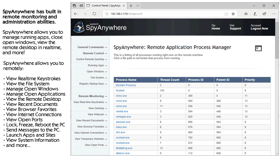Open Running Apps sidebar link
The image size is (280, 163).
point(98,65)
